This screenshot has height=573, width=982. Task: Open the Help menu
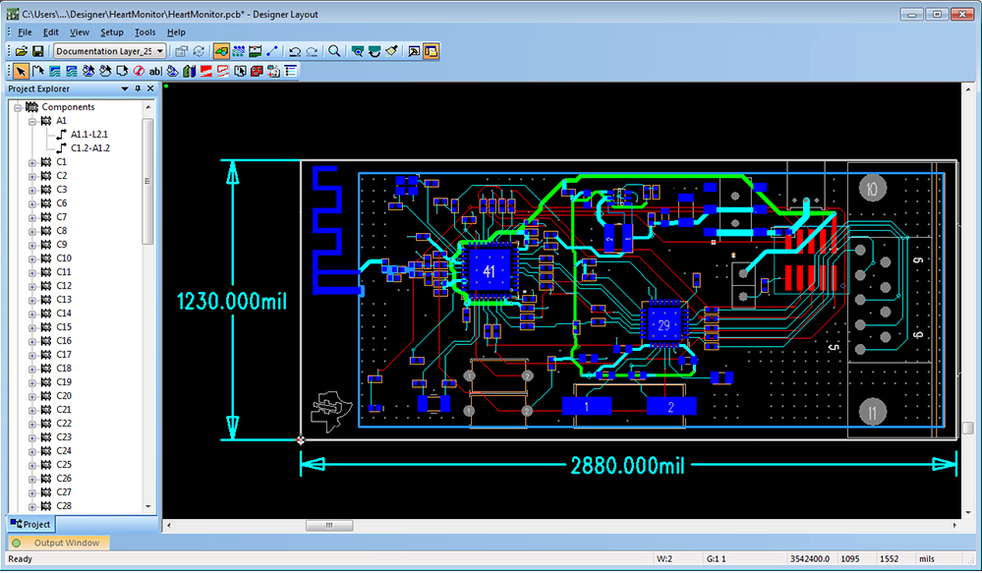coord(176,32)
